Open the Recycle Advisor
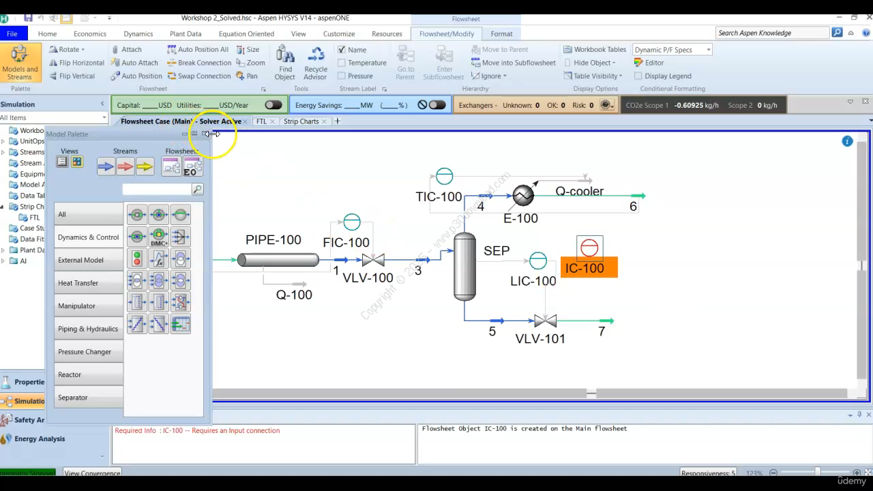 point(316,63)
